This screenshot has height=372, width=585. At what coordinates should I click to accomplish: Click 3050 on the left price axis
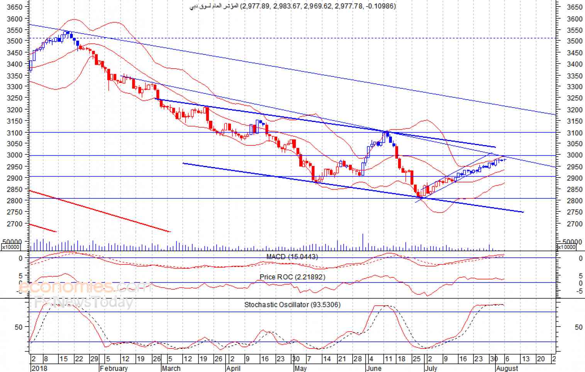coord(15,144)
